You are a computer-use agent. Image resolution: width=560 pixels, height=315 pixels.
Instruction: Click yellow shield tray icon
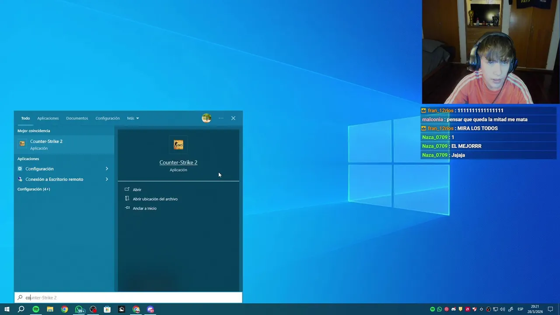[x=460, y=309]
